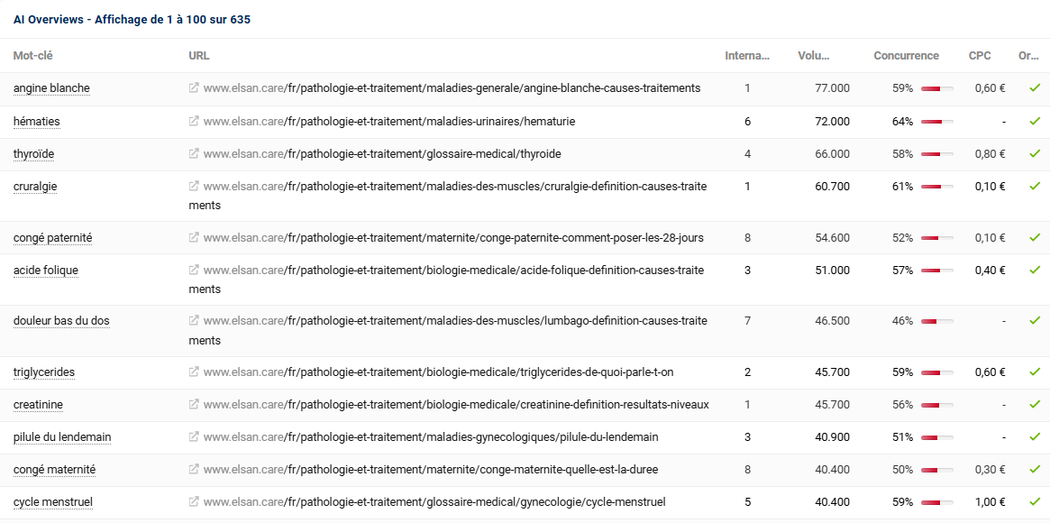Open the conge-maternite-quelle-est-la-duree URL
Viewport: 1050px width, 523px height.
pos(431,470)
